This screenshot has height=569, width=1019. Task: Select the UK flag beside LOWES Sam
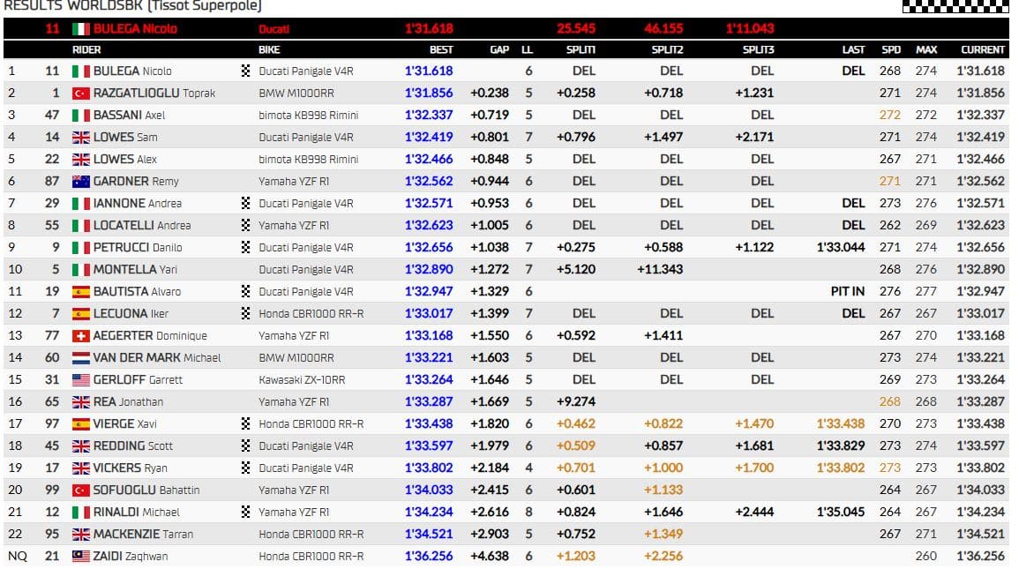tap(80, 138)
